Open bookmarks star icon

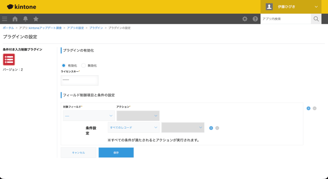coord(36,19)
